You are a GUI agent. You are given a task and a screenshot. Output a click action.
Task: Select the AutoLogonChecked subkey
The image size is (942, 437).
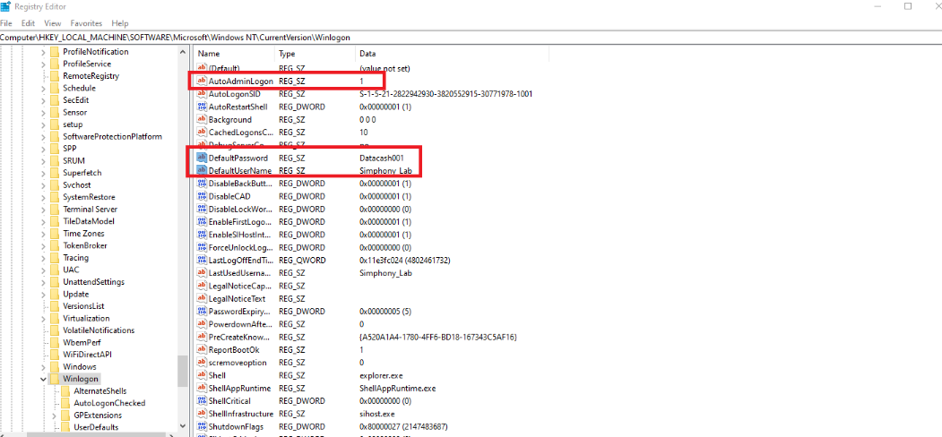(109, 403)
